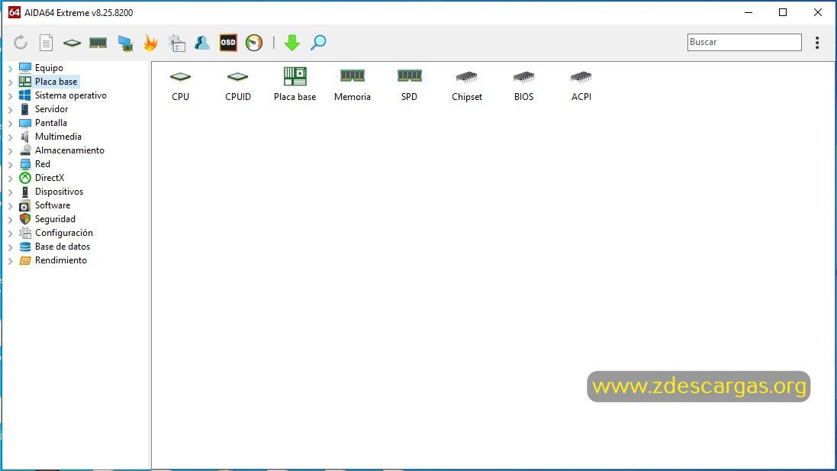837x471 pixels.
Task: Expand the Base de datos node arrow
Action: [x=10, y=247]
